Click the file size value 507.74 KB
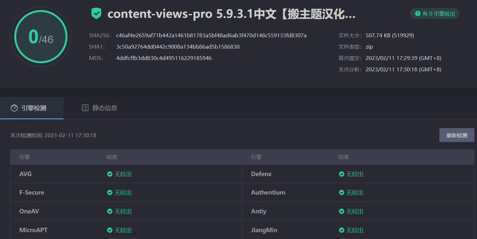This screenshot has width=477, height=239. (x=390, y=35)
